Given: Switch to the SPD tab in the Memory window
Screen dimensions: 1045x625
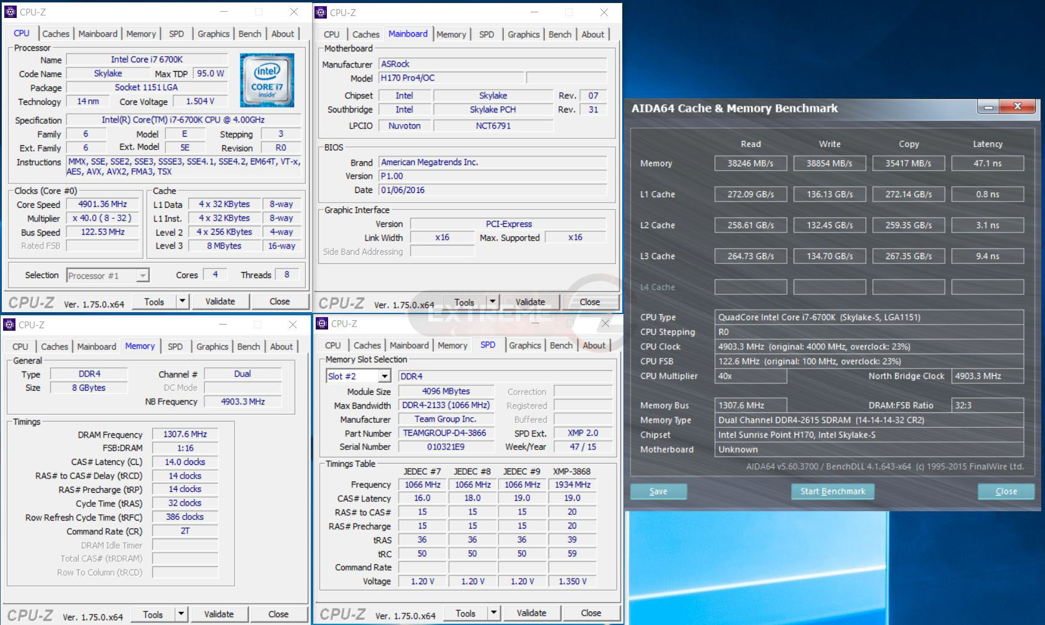Looking at the screenshot, I should pyautogui.click(x=175, y=347).
